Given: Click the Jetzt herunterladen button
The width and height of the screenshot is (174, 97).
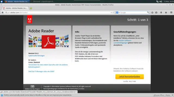Looking at the screenshot, I should coord(129,77).
